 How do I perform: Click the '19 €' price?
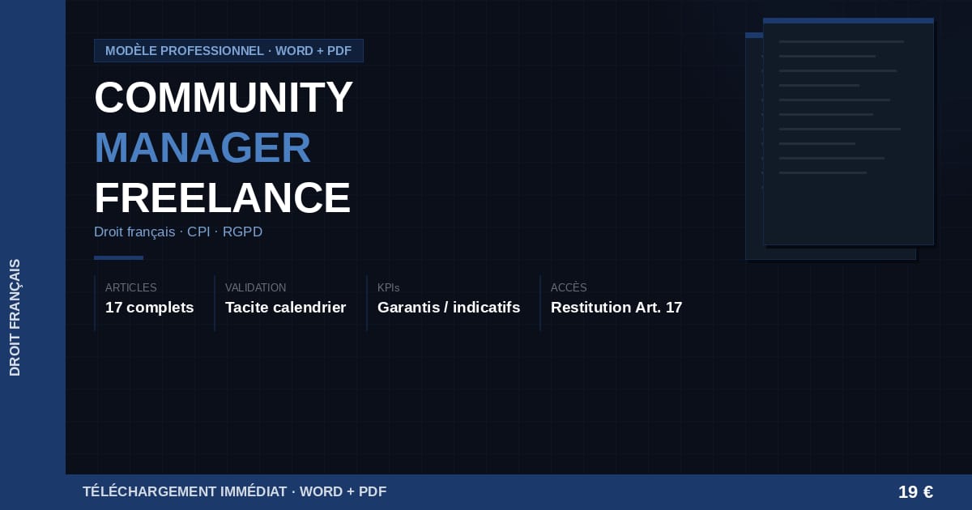coord(915,492)
